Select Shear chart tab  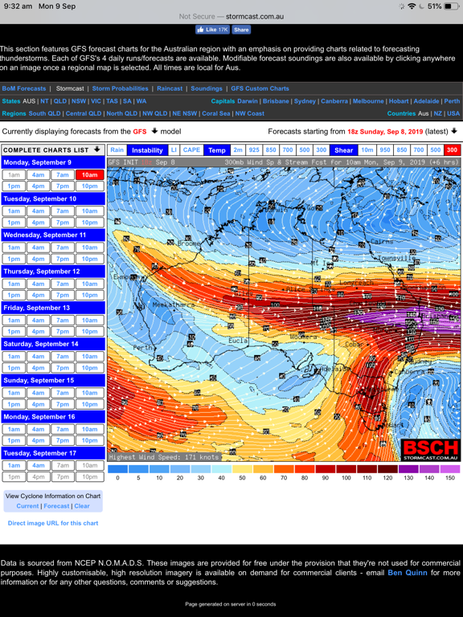tap(344, 150)
